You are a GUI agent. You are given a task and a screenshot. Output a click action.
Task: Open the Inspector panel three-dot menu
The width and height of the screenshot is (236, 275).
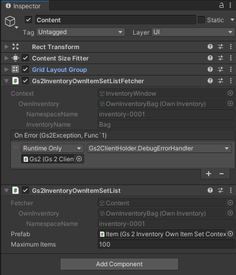tap(230, 6)
